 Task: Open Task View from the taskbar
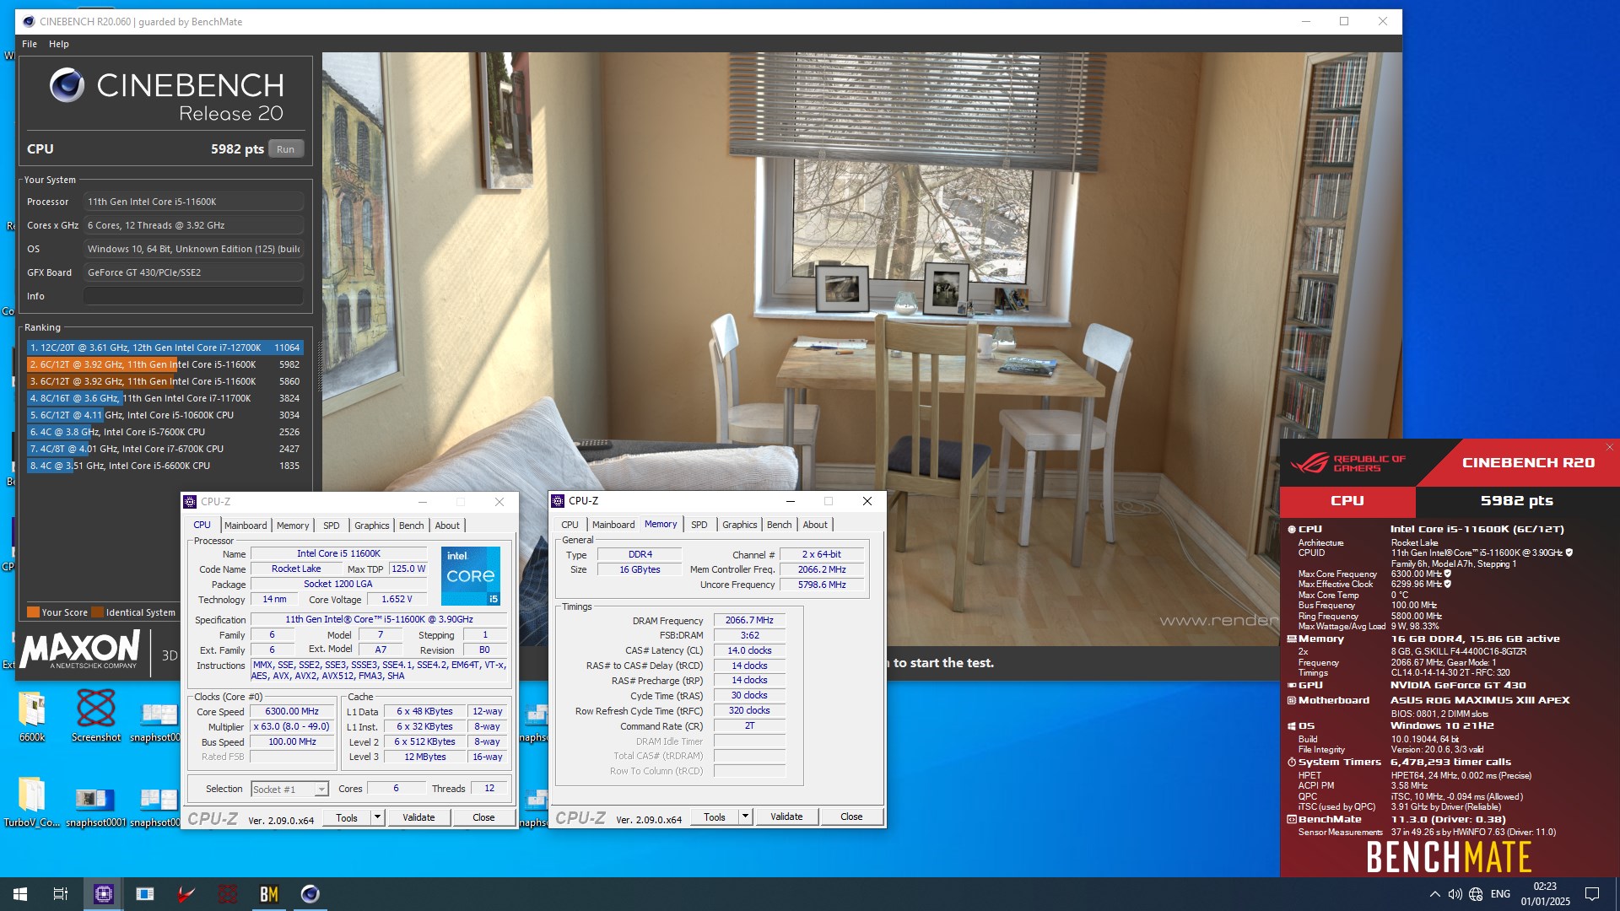[x=61, y=894]
